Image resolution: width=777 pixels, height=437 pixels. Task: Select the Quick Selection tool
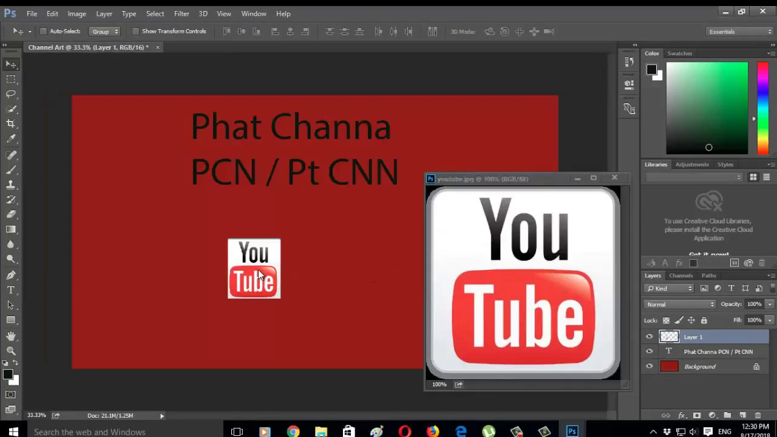click(x=11, y=109)
